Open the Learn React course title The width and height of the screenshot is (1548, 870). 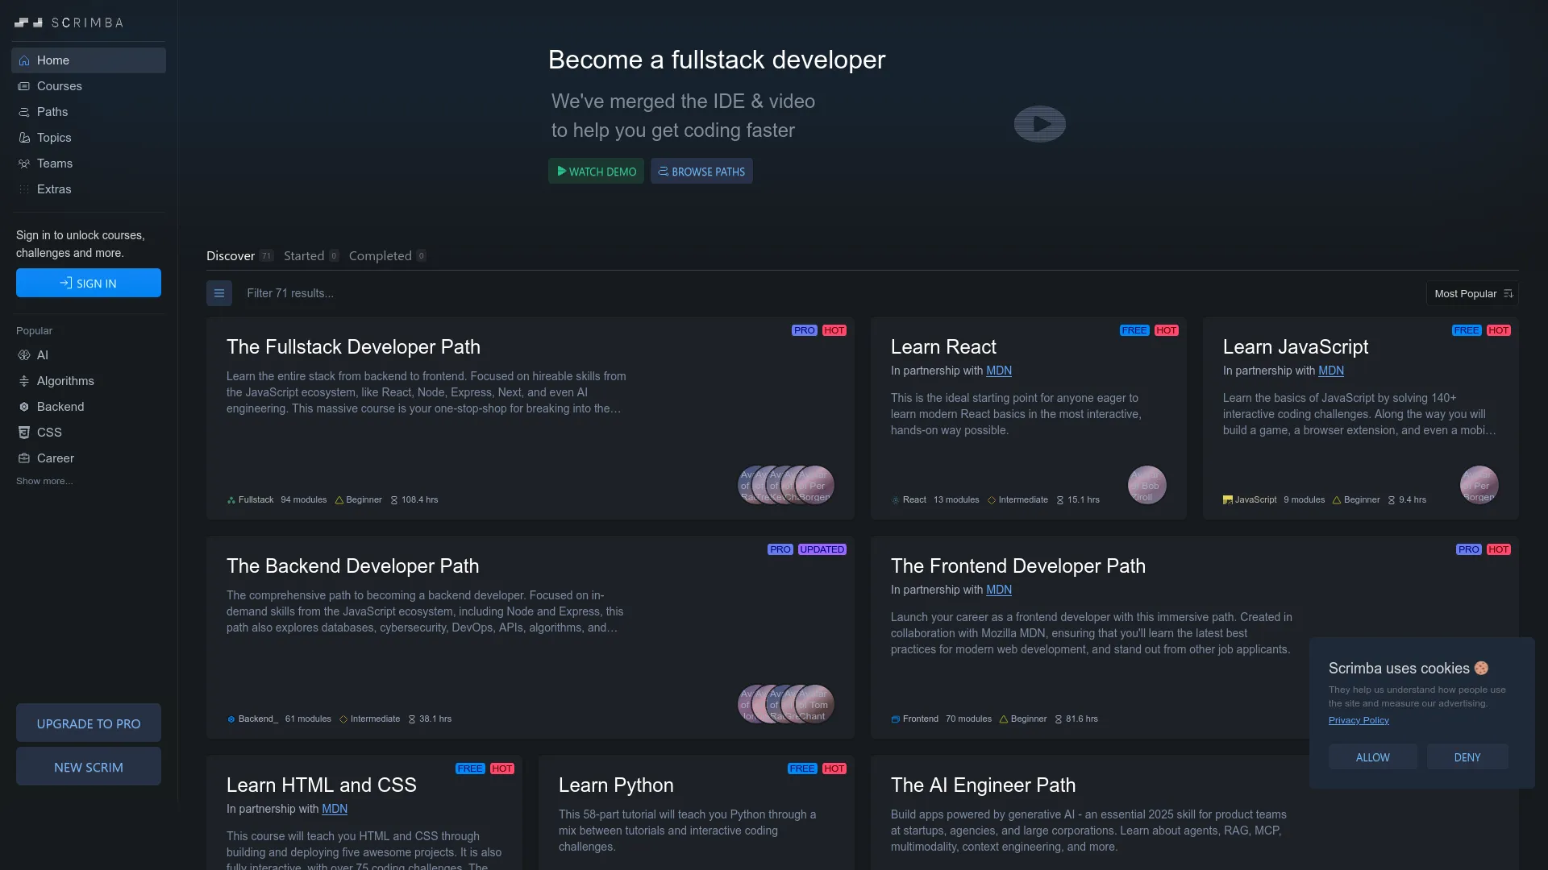(x=943, y=346)
